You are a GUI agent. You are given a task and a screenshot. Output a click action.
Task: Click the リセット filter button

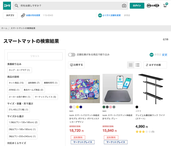coord(35,56)
